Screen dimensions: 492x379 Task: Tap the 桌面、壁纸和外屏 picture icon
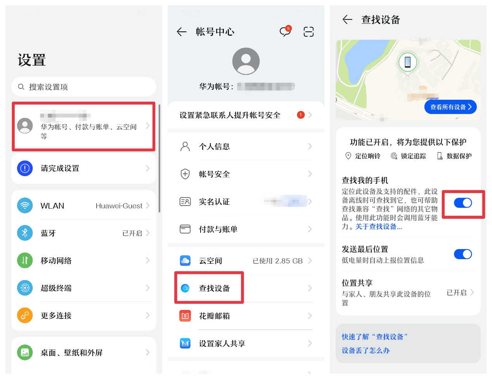click(25, 352)
